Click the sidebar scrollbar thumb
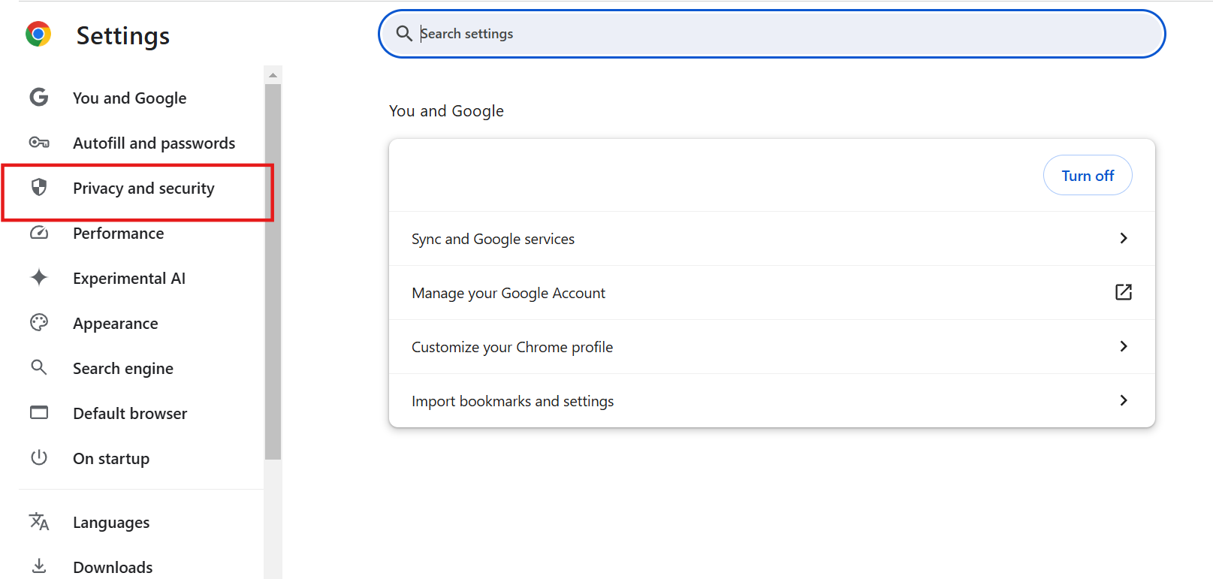 tap(273, 272)
